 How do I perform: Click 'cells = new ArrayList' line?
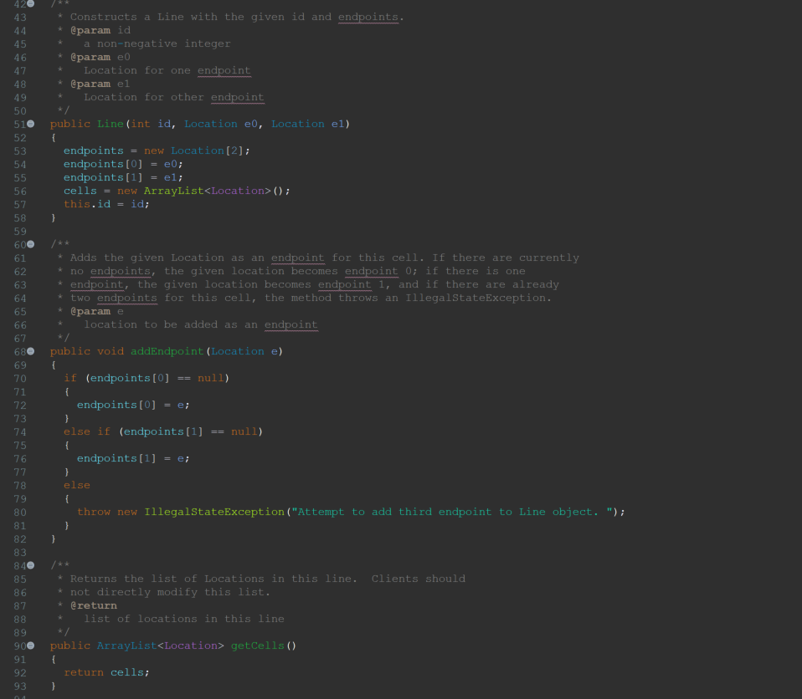click(177, 191)
